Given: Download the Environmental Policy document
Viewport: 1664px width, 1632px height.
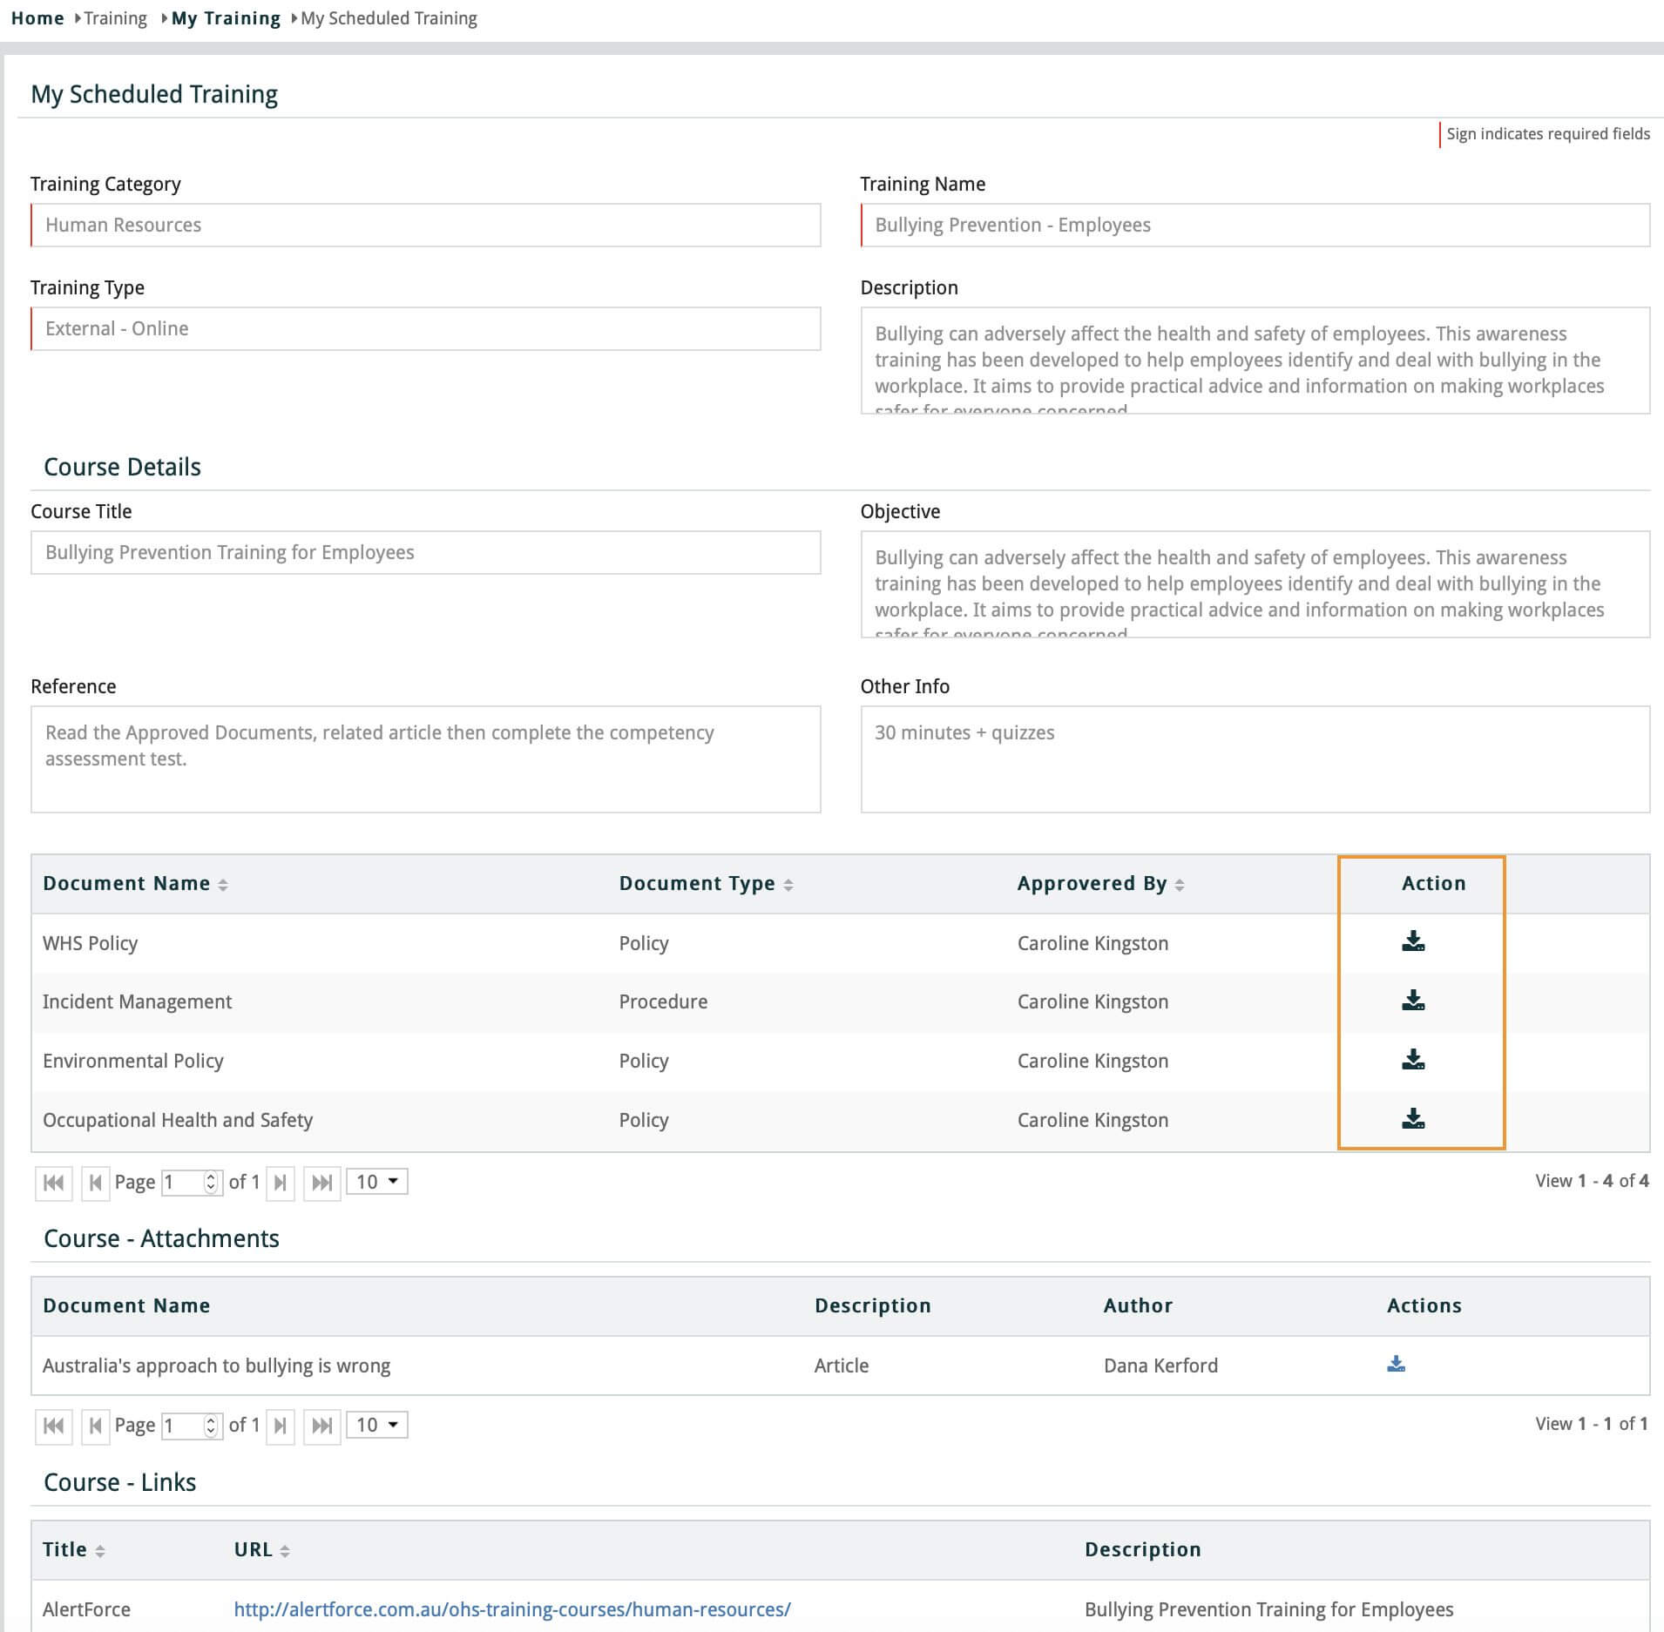Looking at the screenshot, I should [x=1412, y=1060].
